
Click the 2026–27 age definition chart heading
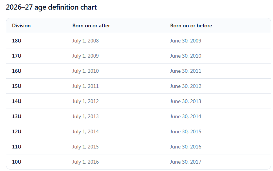51,7
